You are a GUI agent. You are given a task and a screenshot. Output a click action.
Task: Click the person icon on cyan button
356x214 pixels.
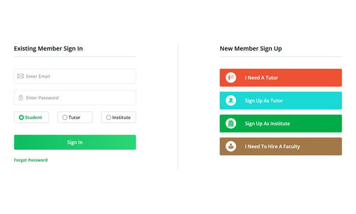pyautogui.click(x=231, y=100)
